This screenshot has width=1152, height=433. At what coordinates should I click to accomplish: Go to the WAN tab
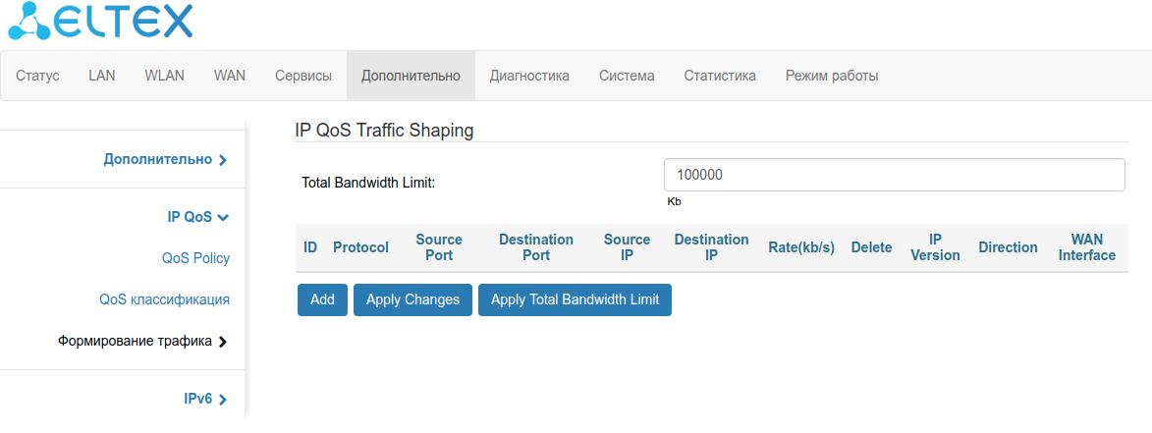pos(230,76)
